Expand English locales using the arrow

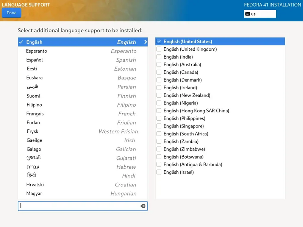(145, 42)
